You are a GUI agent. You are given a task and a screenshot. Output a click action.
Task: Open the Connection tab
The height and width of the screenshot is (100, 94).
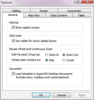pyautogui.click(x=74, y=11)
